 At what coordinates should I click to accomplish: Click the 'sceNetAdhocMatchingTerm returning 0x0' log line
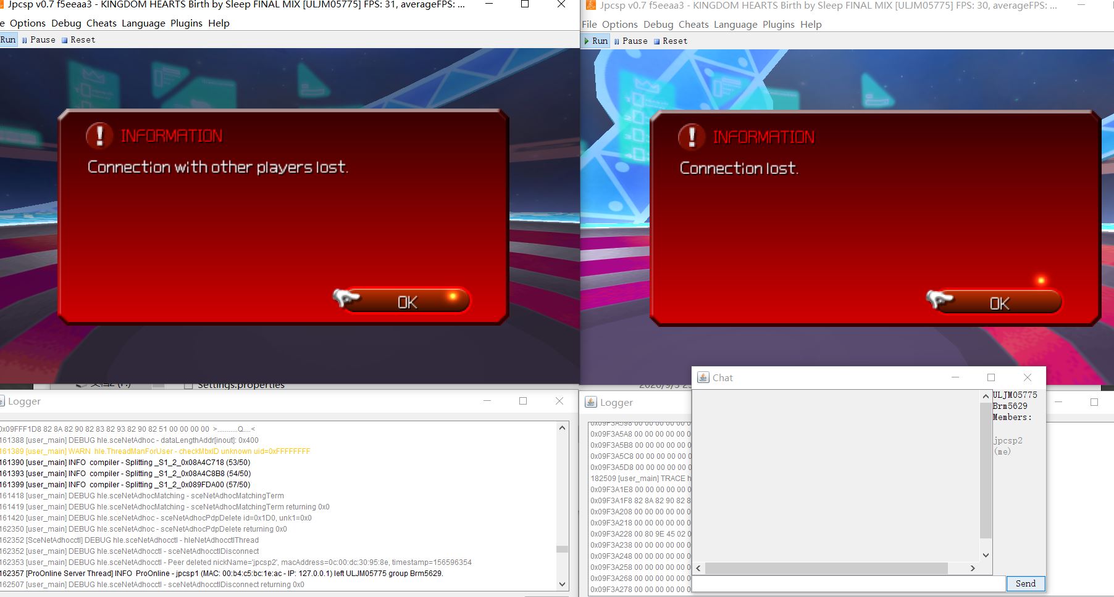pyautogui.click(x=165, y=507)
